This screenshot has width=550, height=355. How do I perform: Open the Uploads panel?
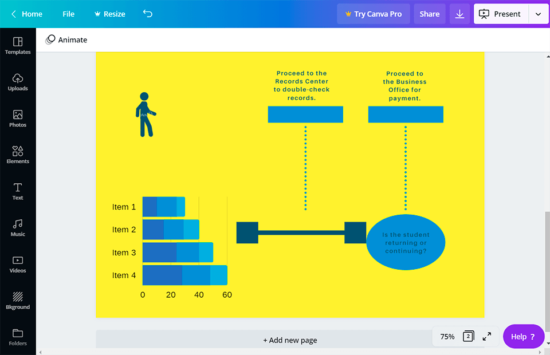(x=18, y=82)
